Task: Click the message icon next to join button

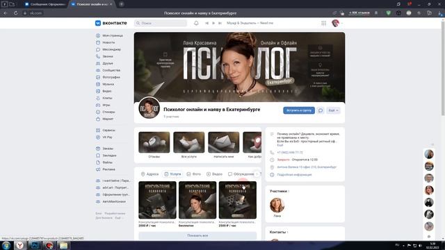Action: [x=321, y=110]
